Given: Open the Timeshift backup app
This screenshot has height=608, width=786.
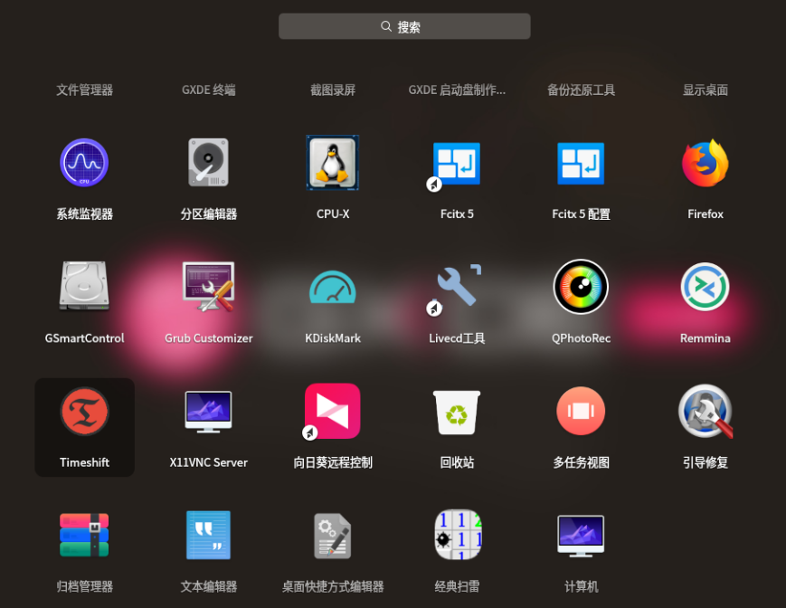Looking at the screenshot, I should pos(84,411).
